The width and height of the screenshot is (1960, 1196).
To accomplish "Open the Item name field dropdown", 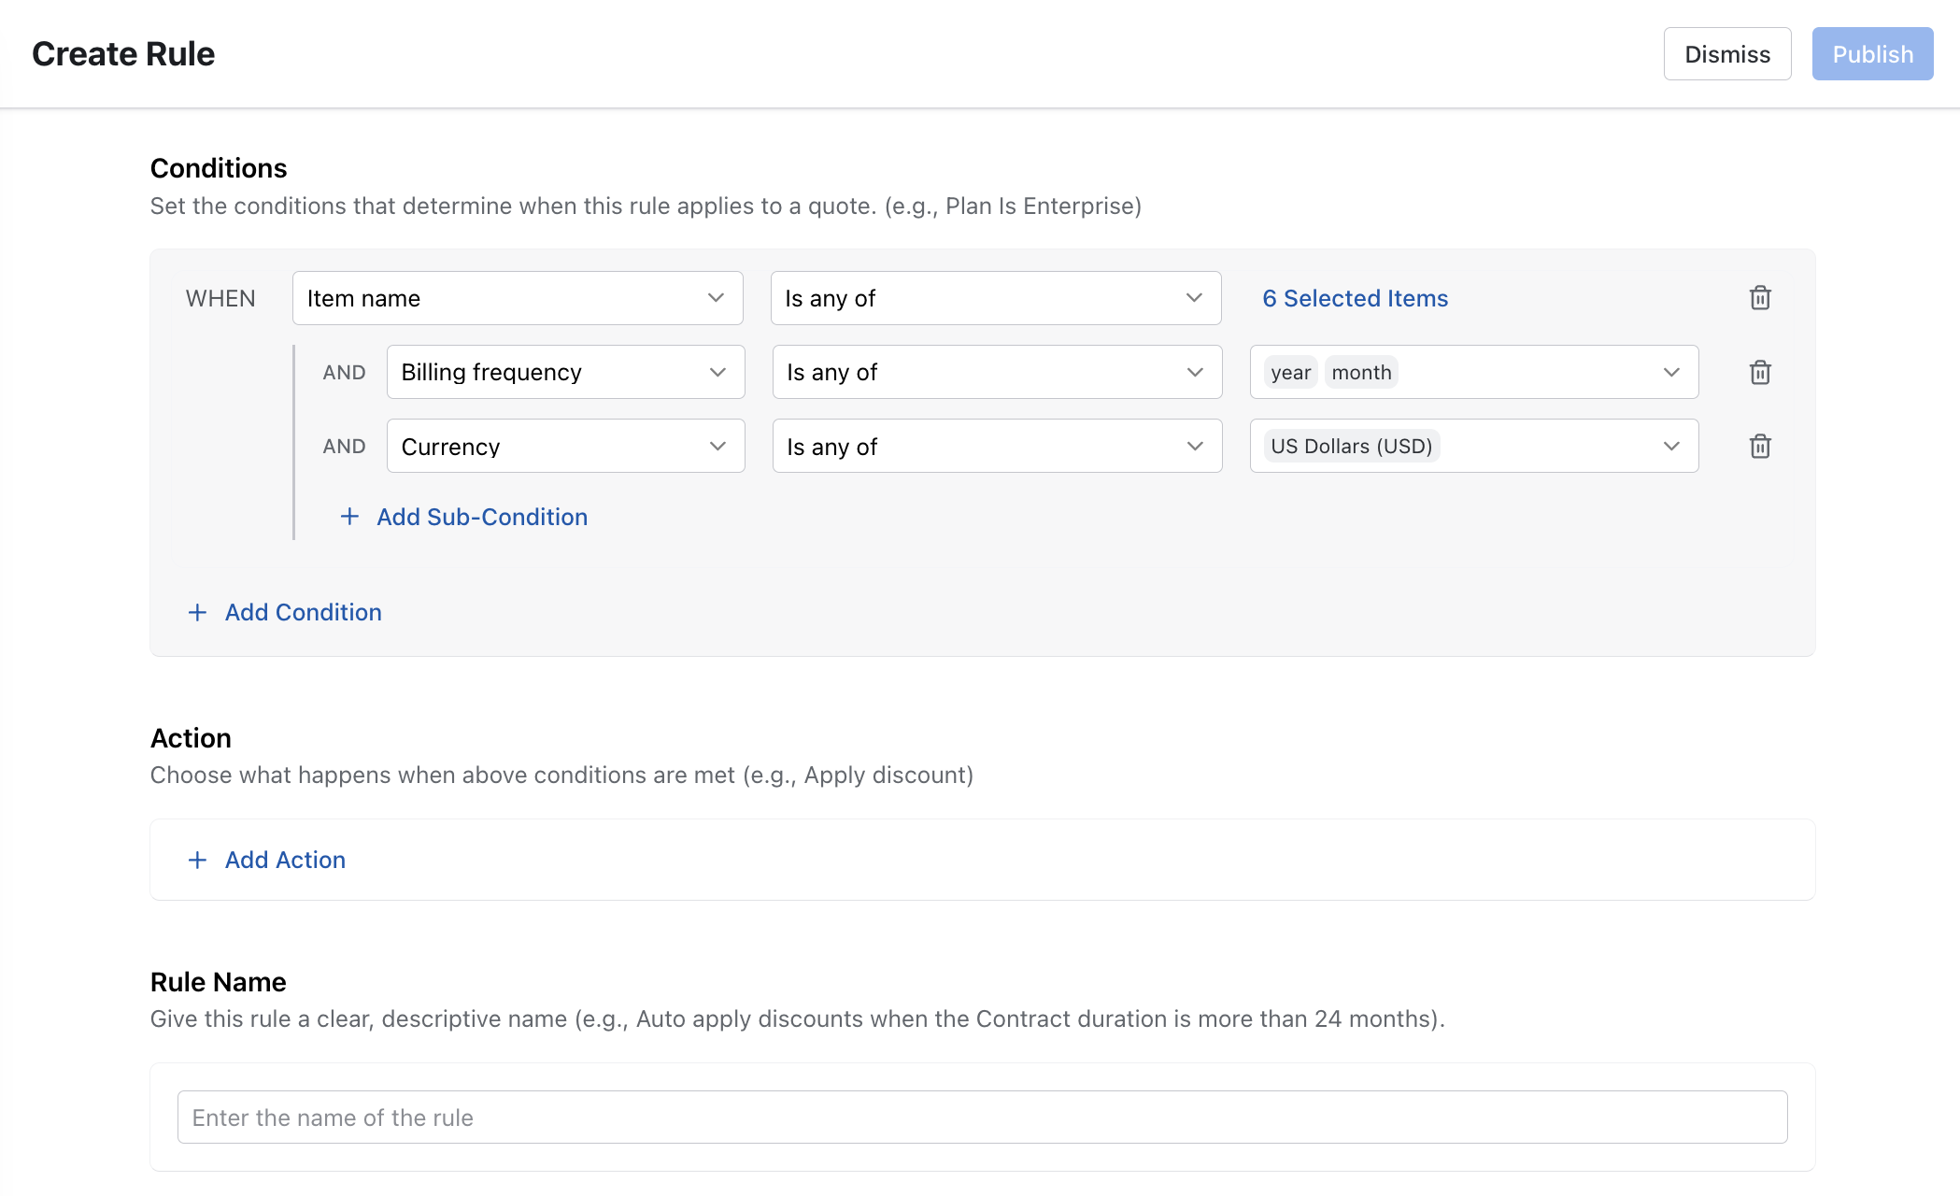I will pos(518,298).
